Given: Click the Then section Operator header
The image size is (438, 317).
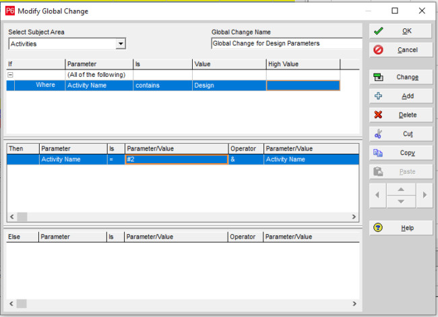Looking at the screenshot, I should [246, 148].
